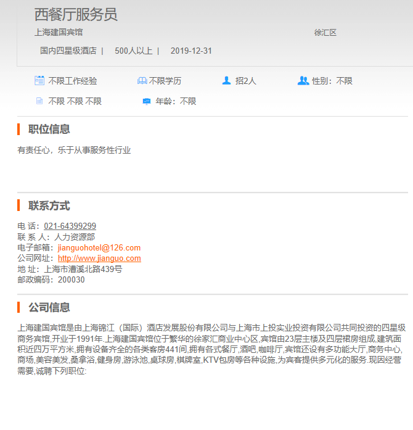Click the 徐汇区 district label
This screenshot has height=430, width=413.
pyautogui.click(x=325, y=33)
